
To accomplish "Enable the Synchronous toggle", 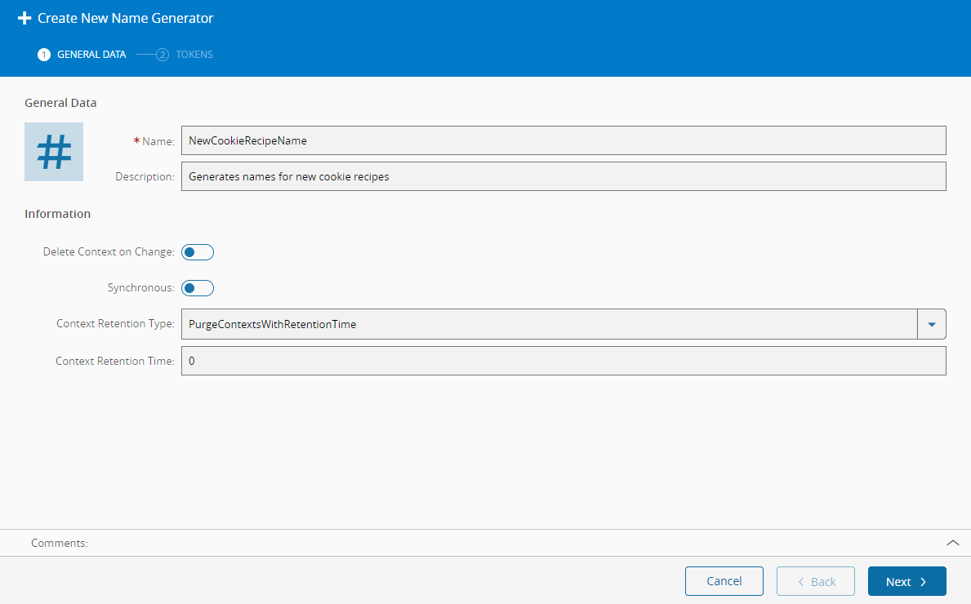I will [198, 288].
